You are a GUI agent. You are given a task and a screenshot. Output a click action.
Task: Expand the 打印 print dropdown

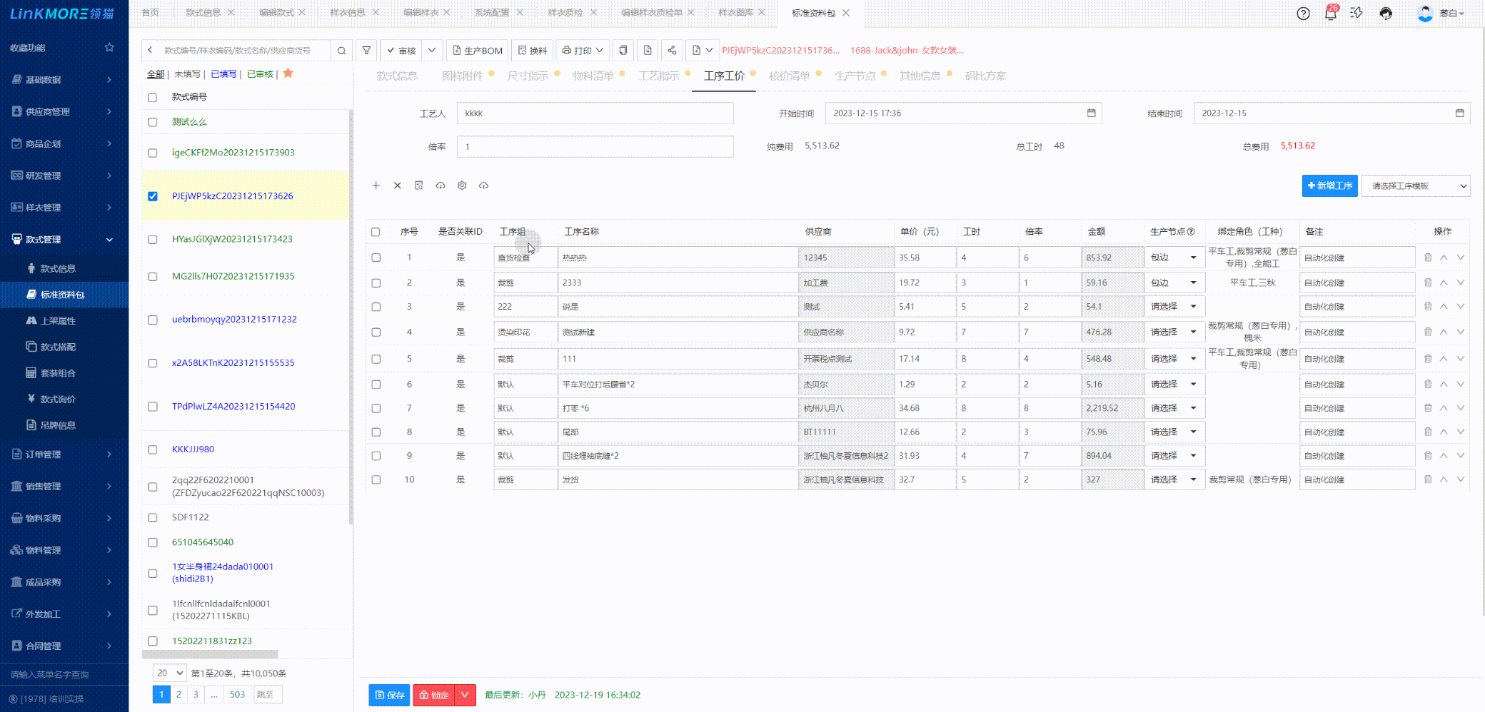[600, 51]
